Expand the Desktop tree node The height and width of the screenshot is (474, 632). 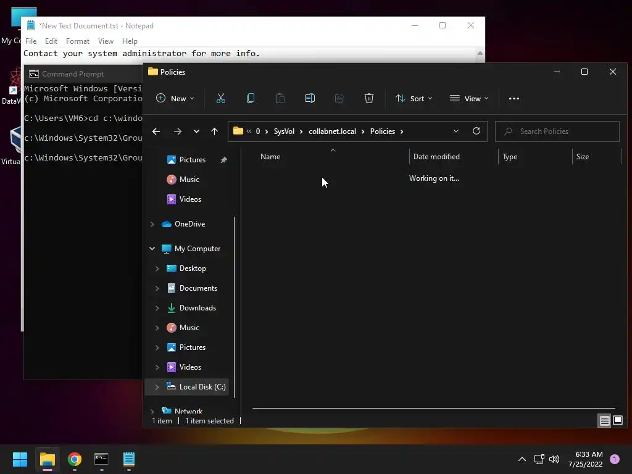point(157,268)
